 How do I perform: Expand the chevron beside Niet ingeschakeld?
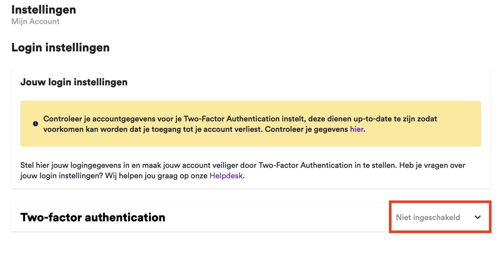click(478, 217)
